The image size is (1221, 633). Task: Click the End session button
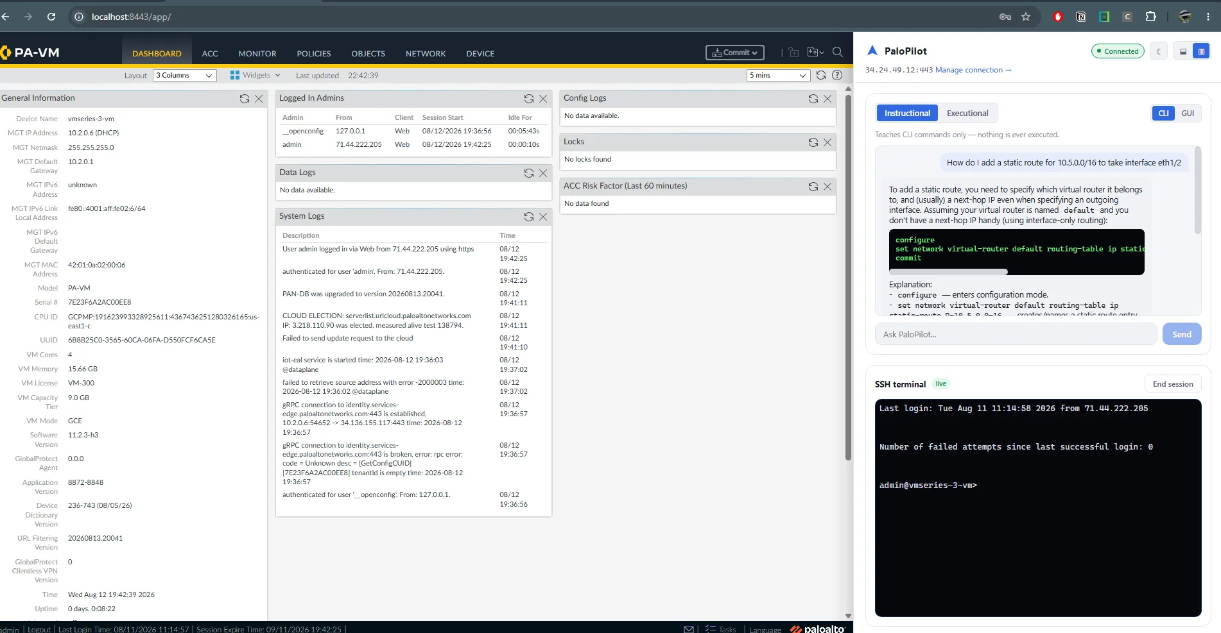pyautogui.click(x=1173, y=384)
